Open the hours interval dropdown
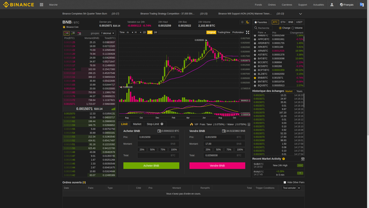 pos(138,32)
